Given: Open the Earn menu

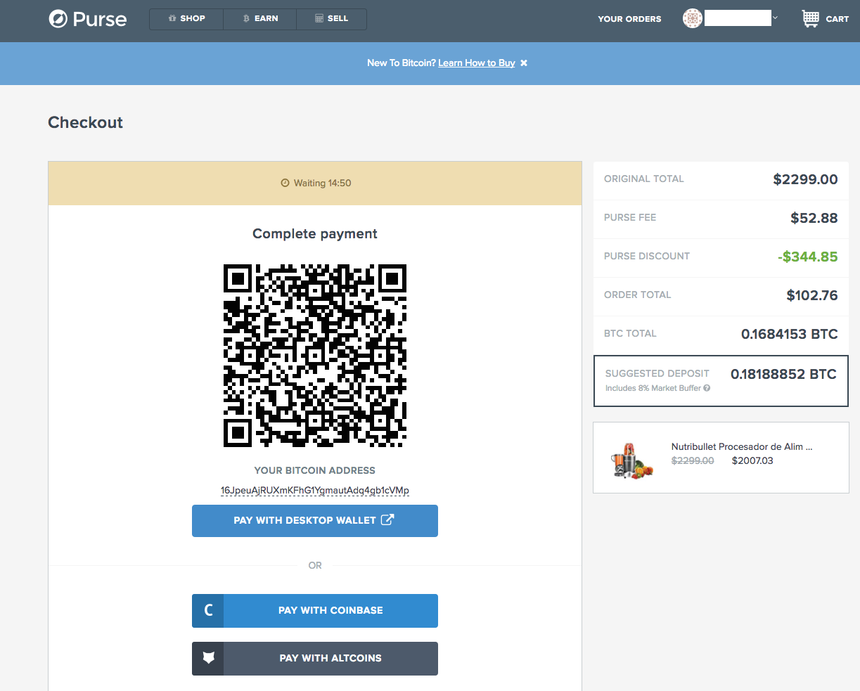Looking at the screenshot, I should pyautogui.click(x=260, y=19).
